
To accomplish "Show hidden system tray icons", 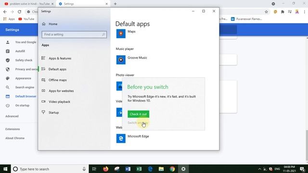I will [259, 169].
